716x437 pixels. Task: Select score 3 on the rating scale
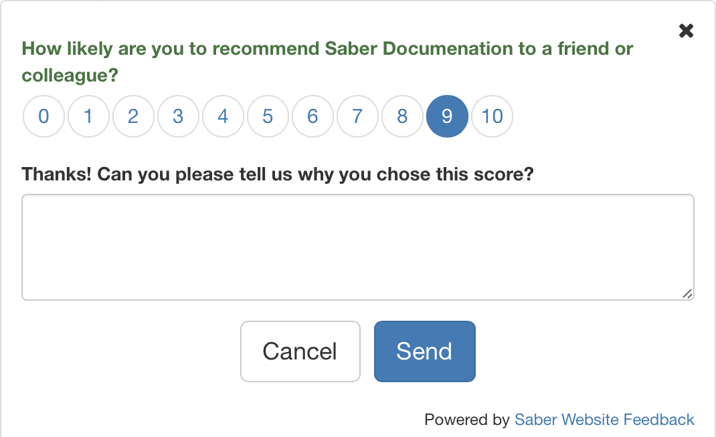tap(178, 116)
